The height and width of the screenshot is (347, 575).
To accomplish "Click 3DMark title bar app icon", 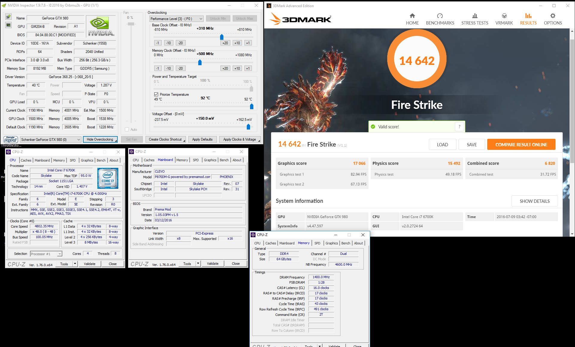I will pyautogui.click(x=269, y=6).
